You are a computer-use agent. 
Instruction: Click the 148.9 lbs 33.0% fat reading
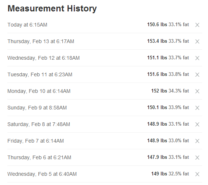coord(168,141)
